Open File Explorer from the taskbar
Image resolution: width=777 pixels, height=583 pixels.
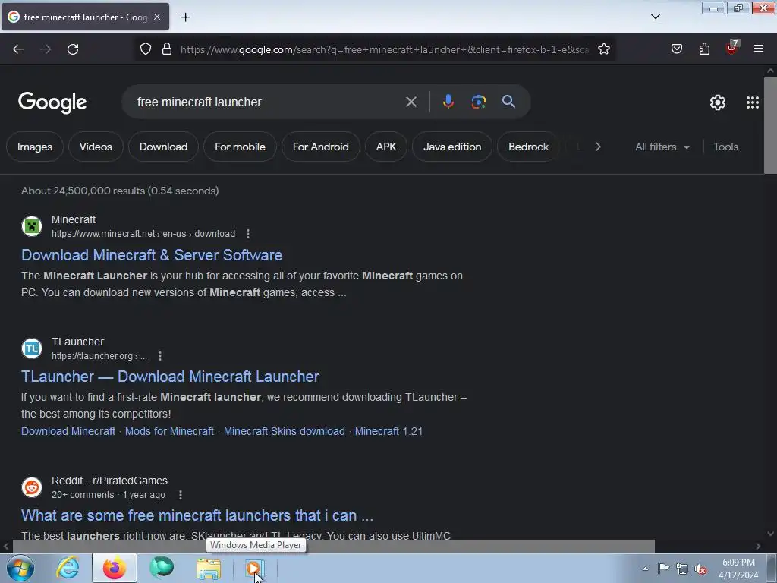209,568
